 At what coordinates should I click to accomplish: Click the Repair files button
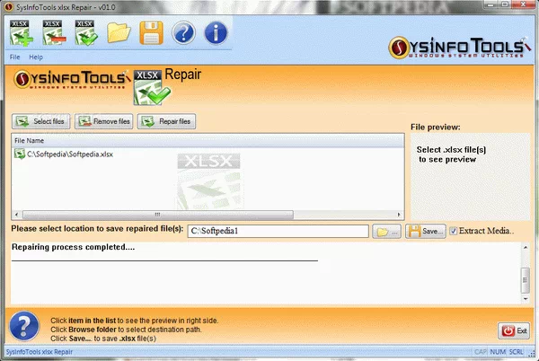coord(167,121)
